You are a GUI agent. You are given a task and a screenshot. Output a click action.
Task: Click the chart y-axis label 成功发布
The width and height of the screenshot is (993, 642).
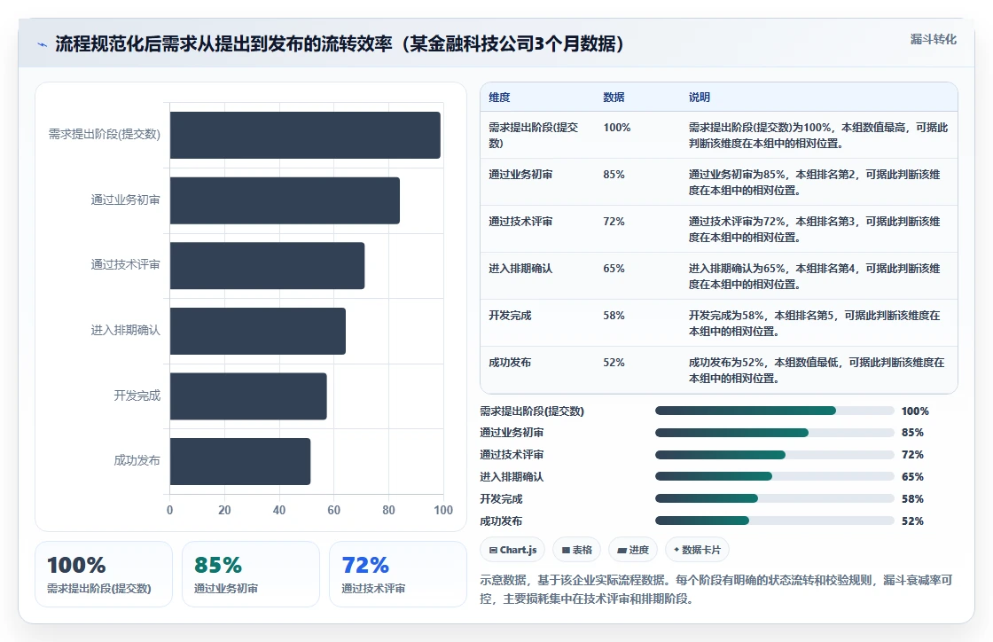(137, 461)
